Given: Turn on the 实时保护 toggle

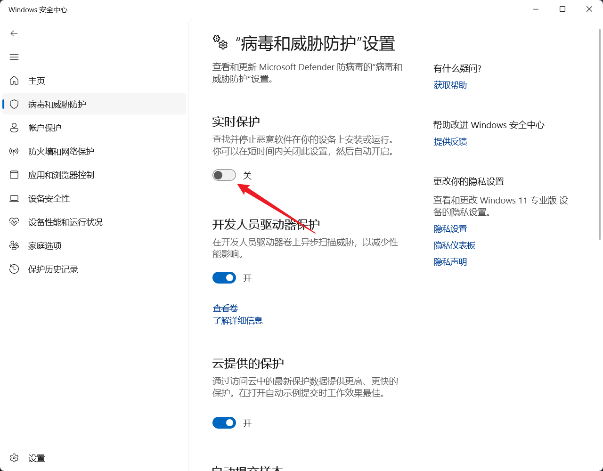Looking at the screenshot, I should pyautogui.click(x=224, y=175).
